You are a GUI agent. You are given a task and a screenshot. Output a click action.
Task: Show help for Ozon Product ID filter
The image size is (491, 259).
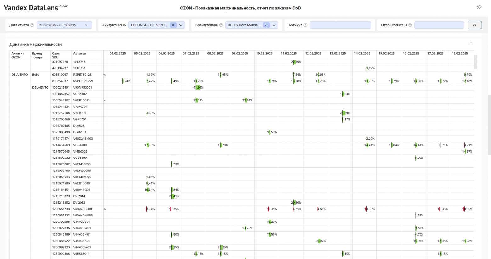click(x=410, y=25)
